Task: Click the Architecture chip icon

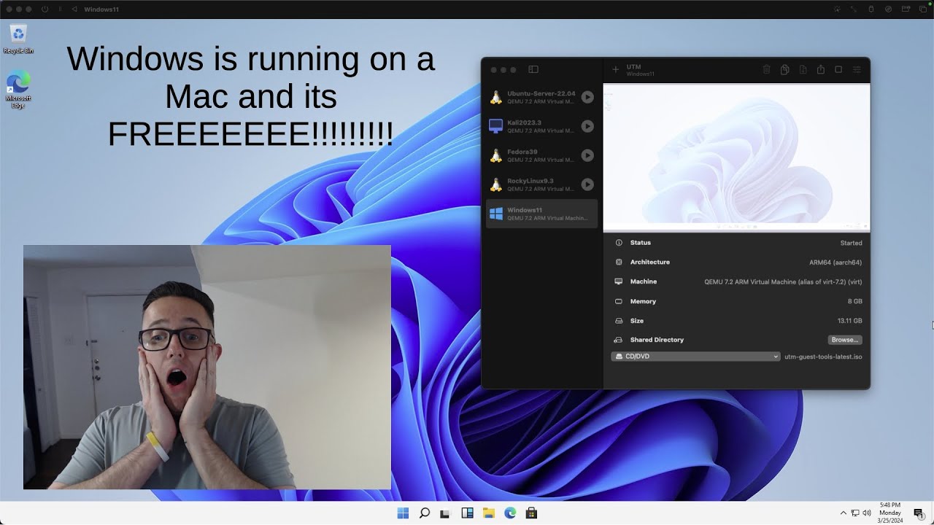Action: click(x=619, y=262)
